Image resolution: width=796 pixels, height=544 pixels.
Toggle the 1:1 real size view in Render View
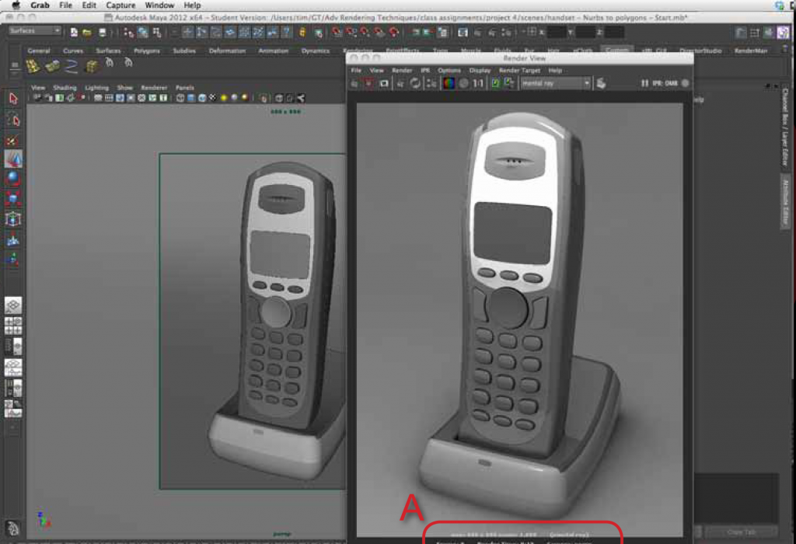click(476, 83)
